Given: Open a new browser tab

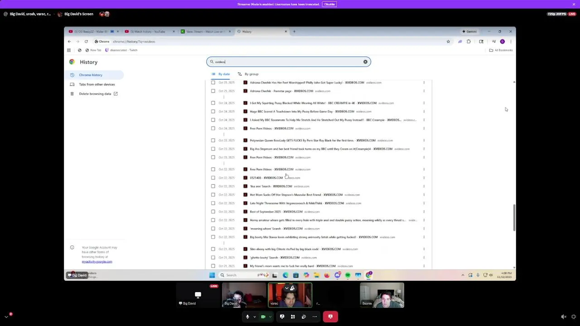Looking at the screenshot, I should pyautogui.click(x=294, y=32).
